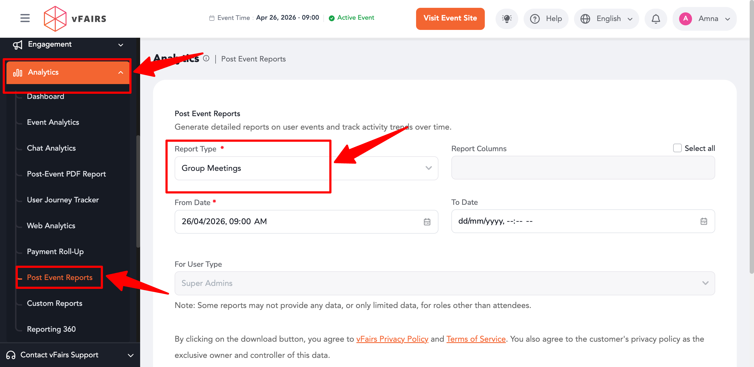Open the Report Type dropdown

[x=306, y=168]
